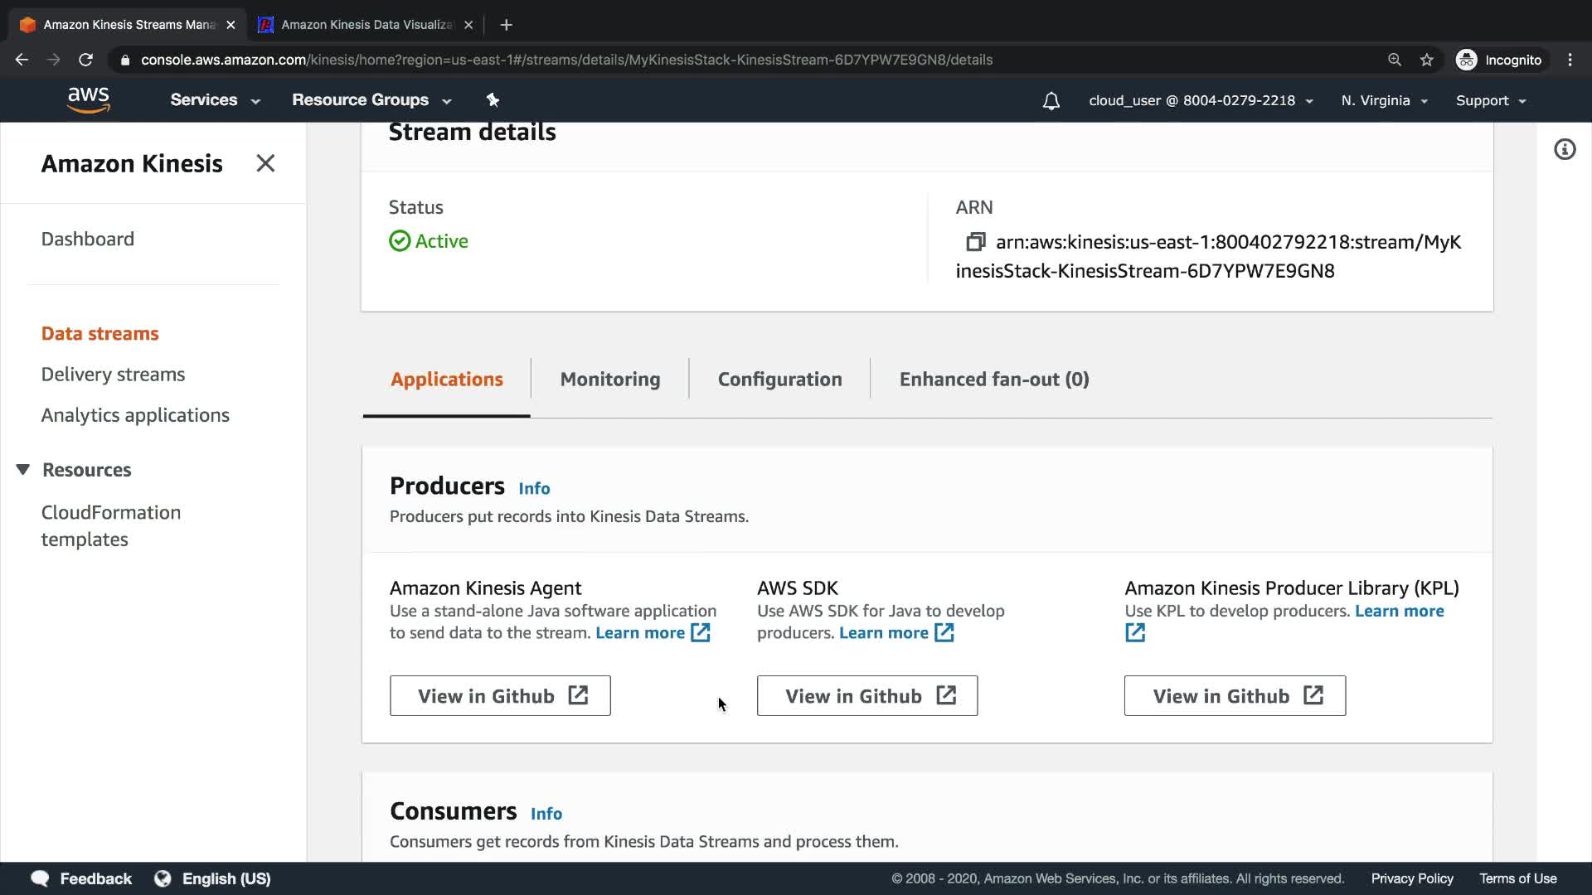Image resolution: width=1592 pixels, height=895 pixels.
Task: Expand the Resource Groups dropdown
Action: click(x=371, y=100)
